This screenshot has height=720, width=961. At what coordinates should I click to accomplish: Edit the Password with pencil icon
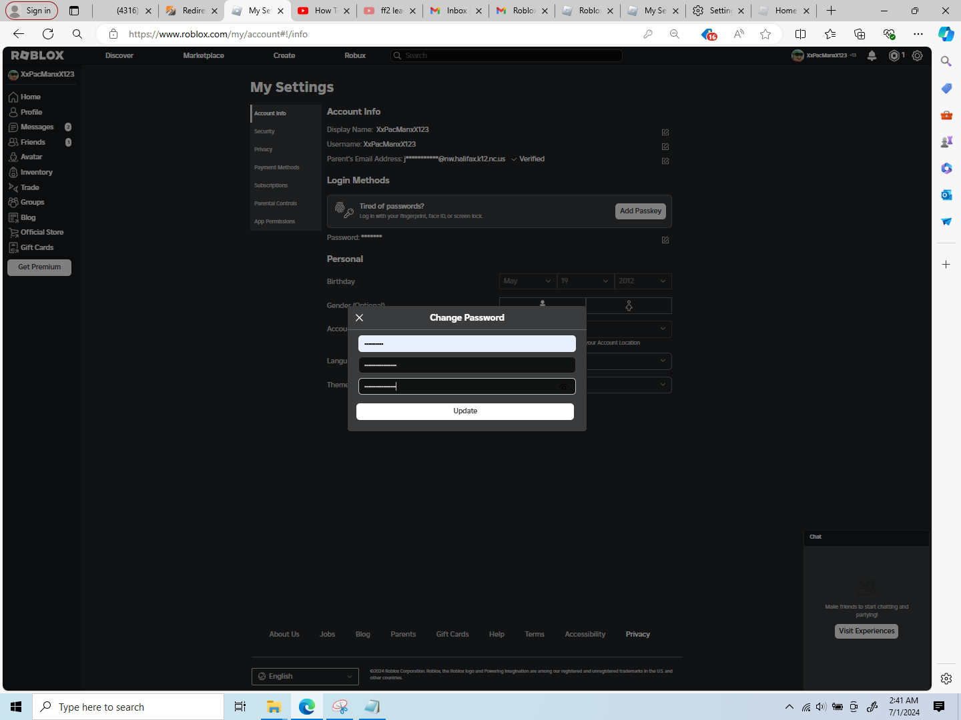click(665, 240)
